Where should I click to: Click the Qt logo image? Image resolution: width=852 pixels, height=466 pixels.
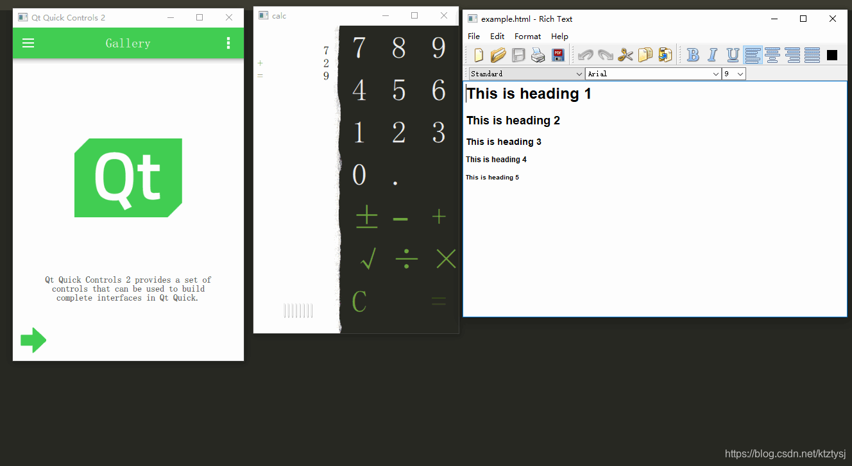128,178
